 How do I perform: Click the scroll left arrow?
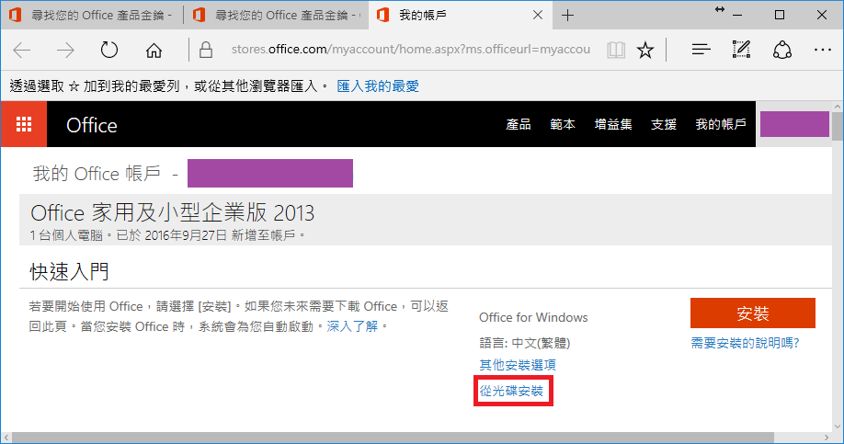pyautogui.click(x=6, y=438)
